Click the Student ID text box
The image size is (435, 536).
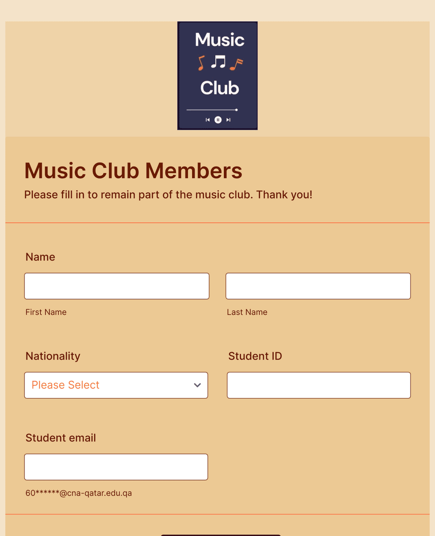click(x=318, y=385)
